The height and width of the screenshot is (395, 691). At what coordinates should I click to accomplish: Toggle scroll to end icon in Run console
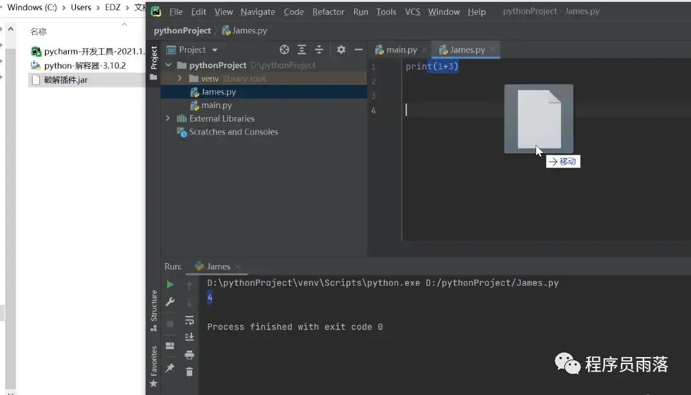coord(190,337)
